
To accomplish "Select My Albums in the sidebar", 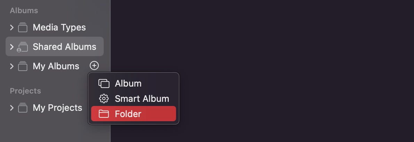I will [56, 66].
